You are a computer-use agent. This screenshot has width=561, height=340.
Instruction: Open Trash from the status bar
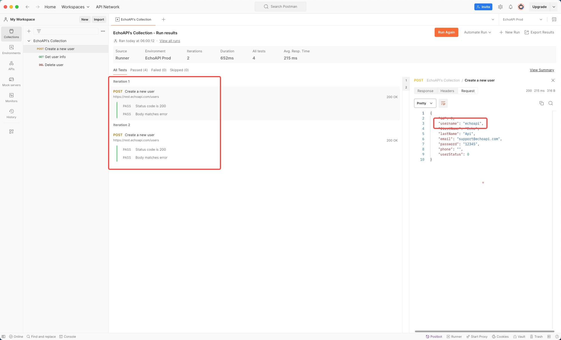536,337
